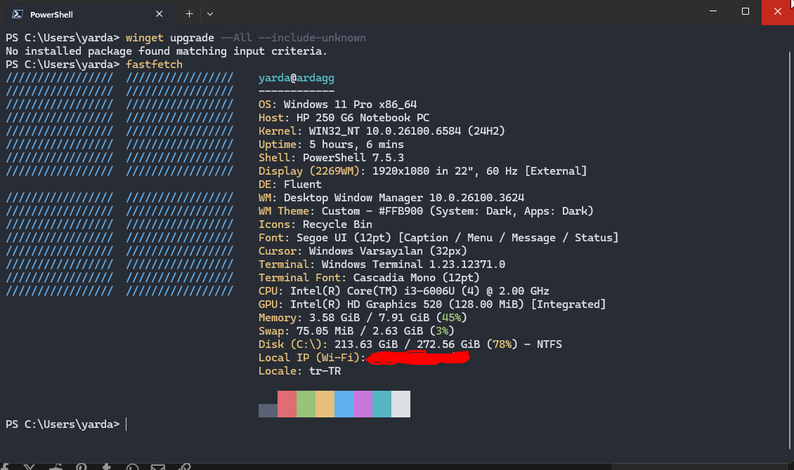Click the 'WM Theme: Custom - #FFB900' line

[425, 210]
